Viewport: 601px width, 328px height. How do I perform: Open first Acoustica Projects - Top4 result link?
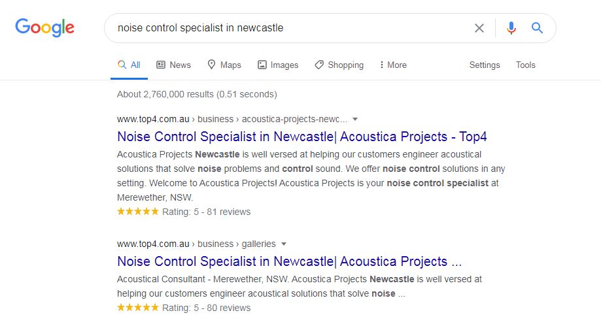coord(301,137)
